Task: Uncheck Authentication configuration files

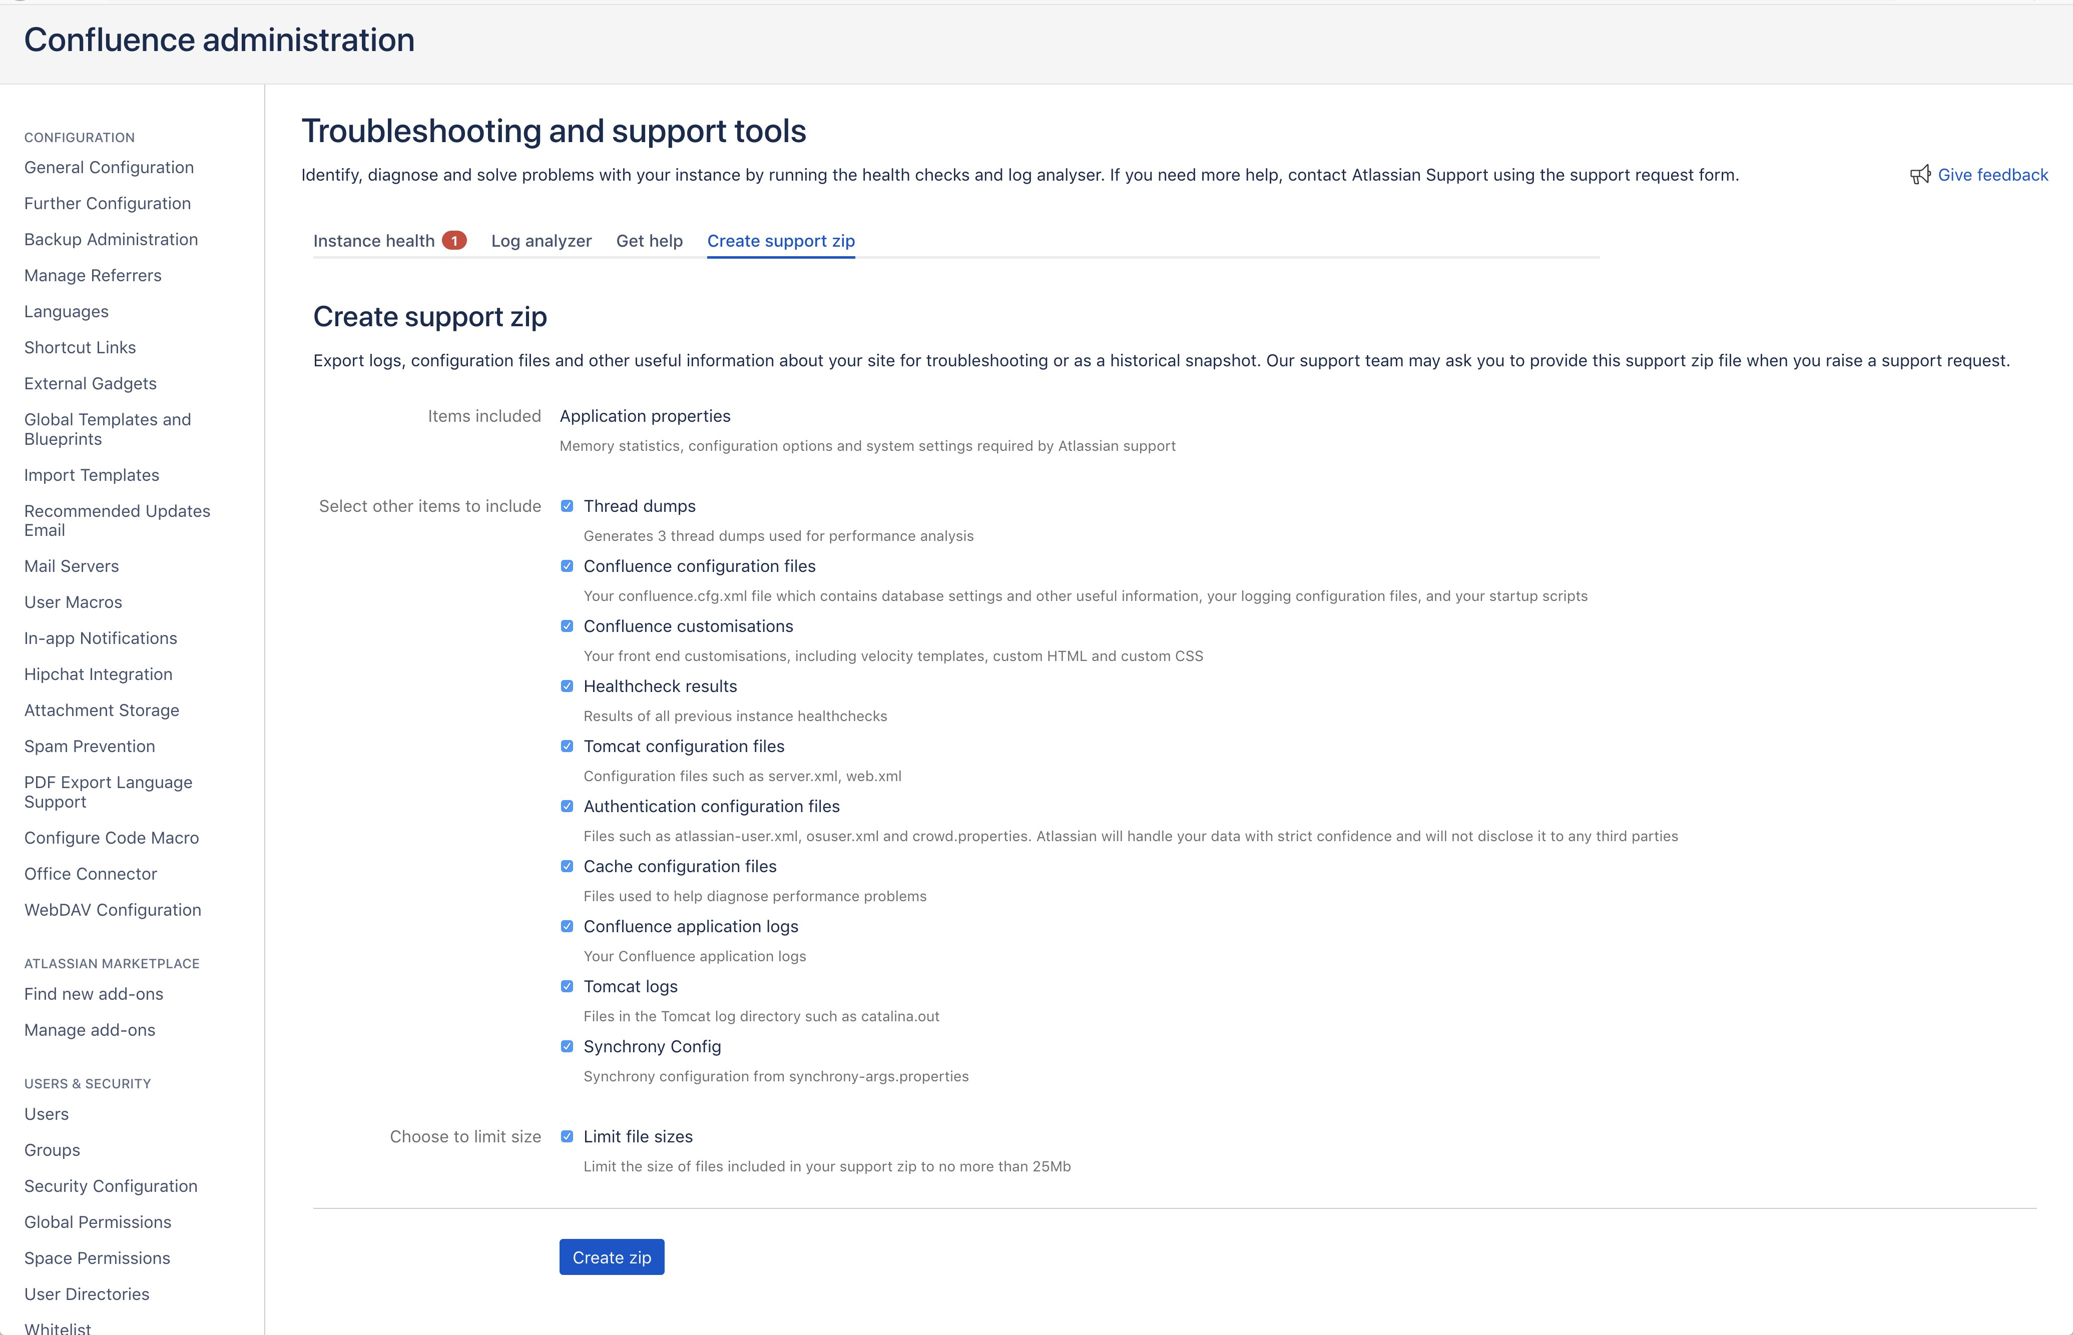Action: 567,806
